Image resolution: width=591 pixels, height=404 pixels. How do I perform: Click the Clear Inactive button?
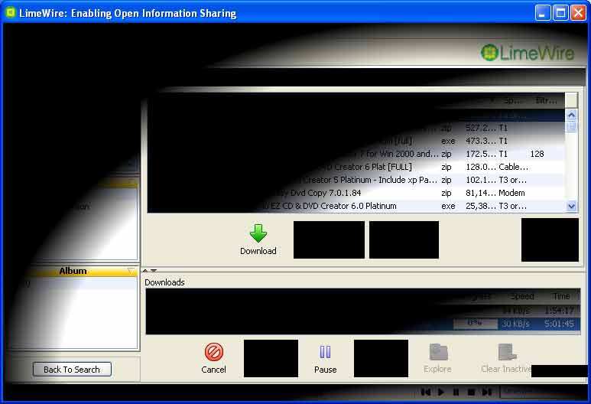point(506,358)
